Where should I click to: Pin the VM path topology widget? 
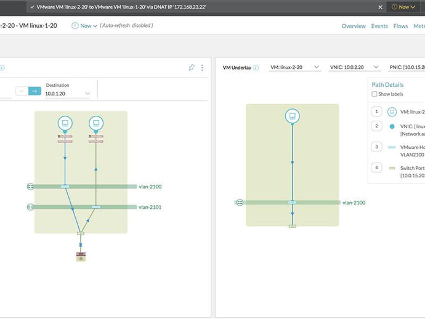pos(192,68)
